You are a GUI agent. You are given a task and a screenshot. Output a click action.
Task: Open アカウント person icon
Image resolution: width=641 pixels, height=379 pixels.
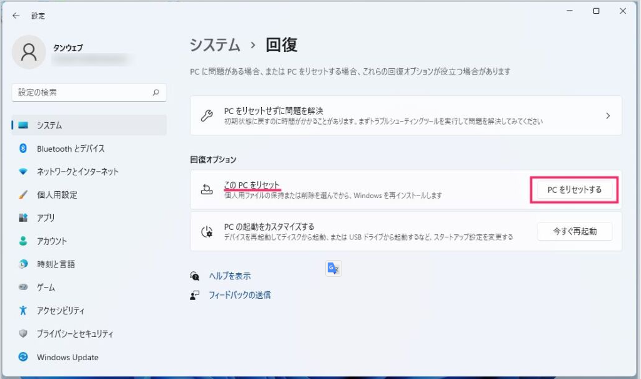23,241
